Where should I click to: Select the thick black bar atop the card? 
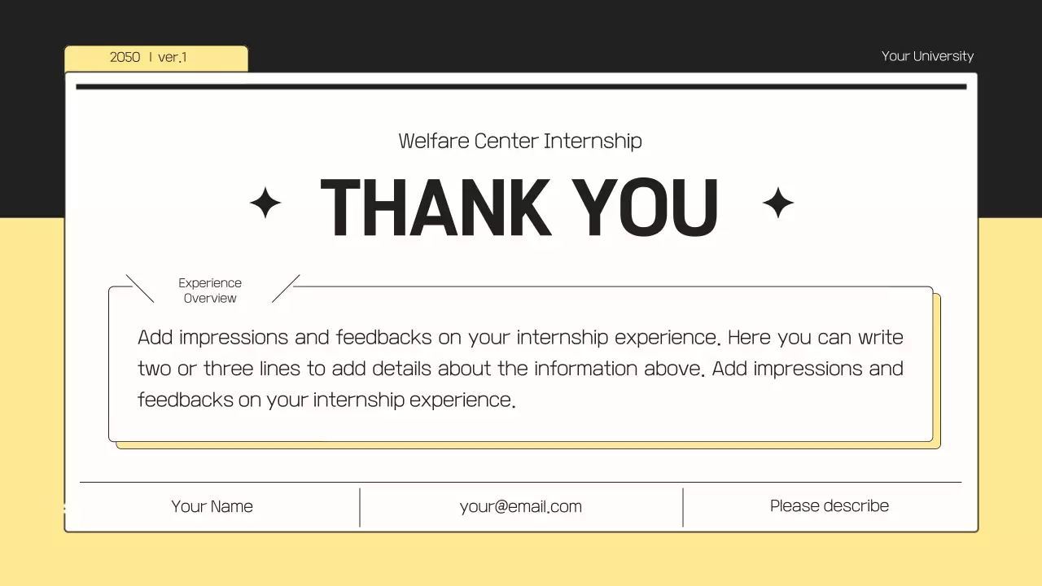521,86
